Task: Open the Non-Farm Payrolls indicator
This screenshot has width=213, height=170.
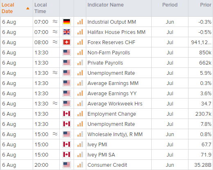Action: click(109, 53)
